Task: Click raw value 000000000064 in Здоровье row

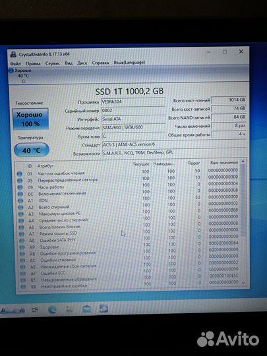Action: pos(223,243)
